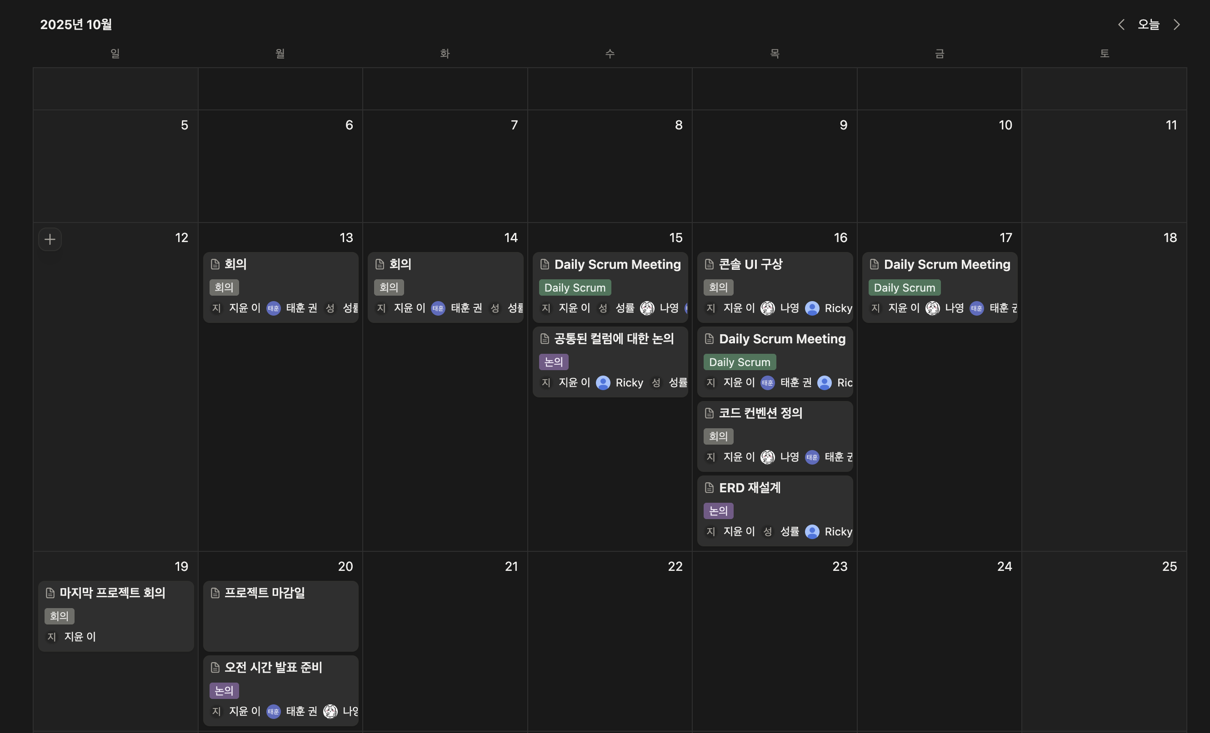Screen dimensions: 1210x733
Task: Open 오전 시간 발표 준비 event
Action: pos(273,667)
